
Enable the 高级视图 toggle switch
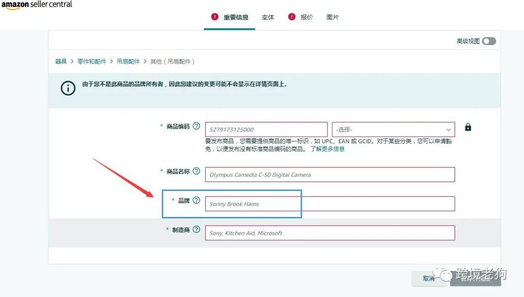[x=489, y=41]
